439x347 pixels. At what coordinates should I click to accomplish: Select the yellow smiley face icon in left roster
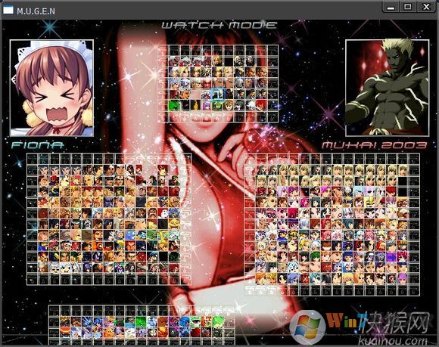tap(174, 224)
